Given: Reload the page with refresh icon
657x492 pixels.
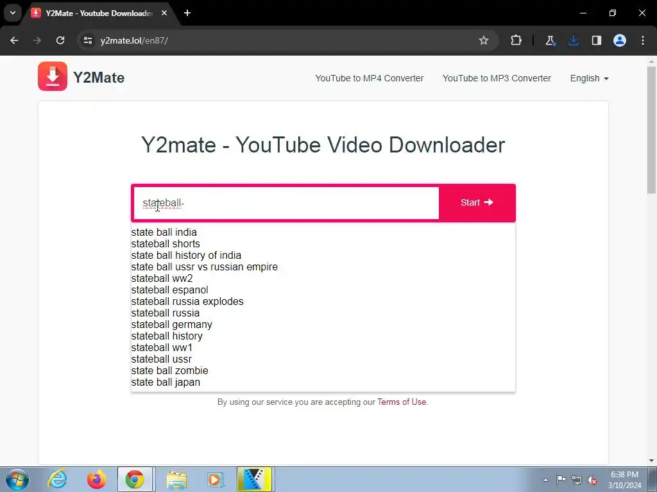Looking at the screenshot, I should tap(60, 40).
